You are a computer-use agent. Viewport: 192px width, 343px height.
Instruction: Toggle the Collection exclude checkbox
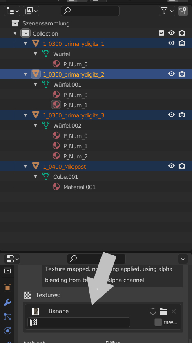161,33
